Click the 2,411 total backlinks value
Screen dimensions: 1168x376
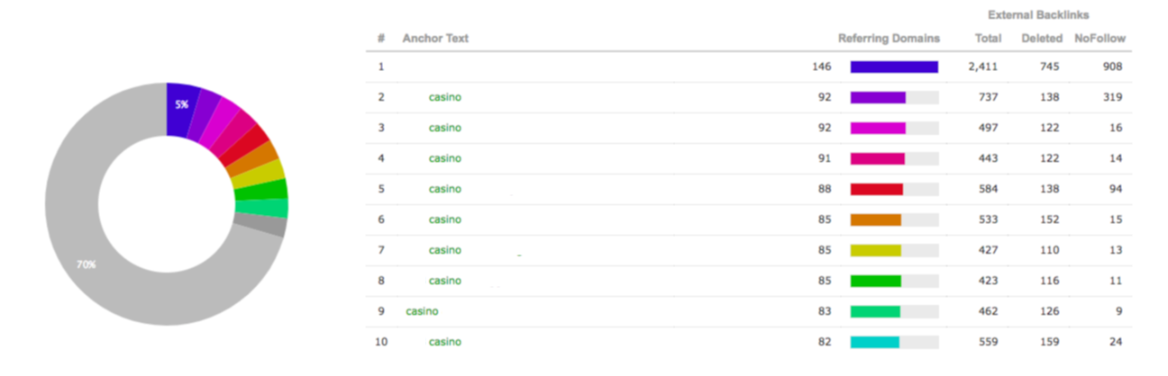click(x=982, y=67)
